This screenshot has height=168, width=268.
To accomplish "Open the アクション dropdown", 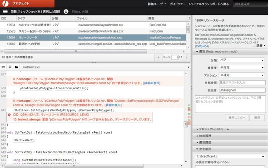I will 242,75.
